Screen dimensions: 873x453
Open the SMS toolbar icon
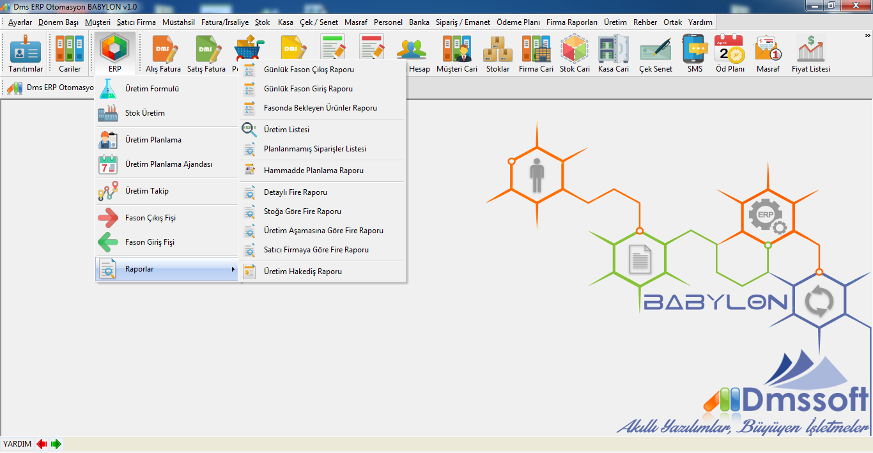pyautogui.click(x=695, y=54)
